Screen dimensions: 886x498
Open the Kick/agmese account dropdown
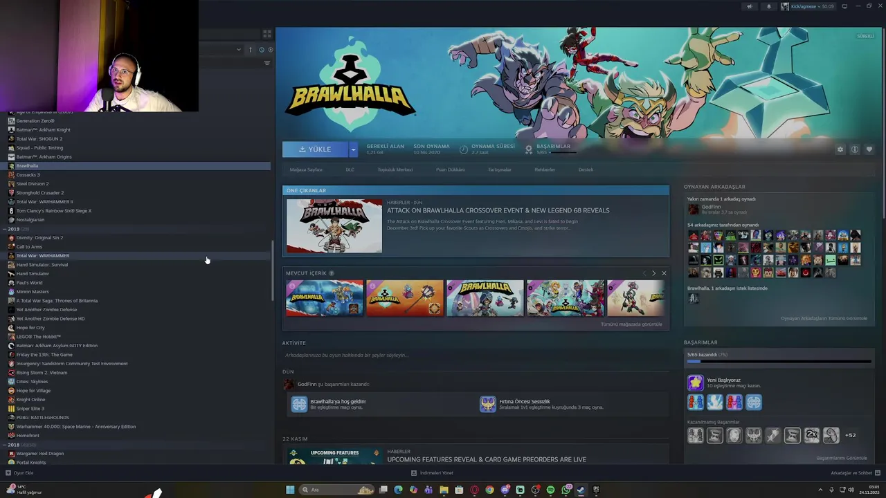point(807,6)
